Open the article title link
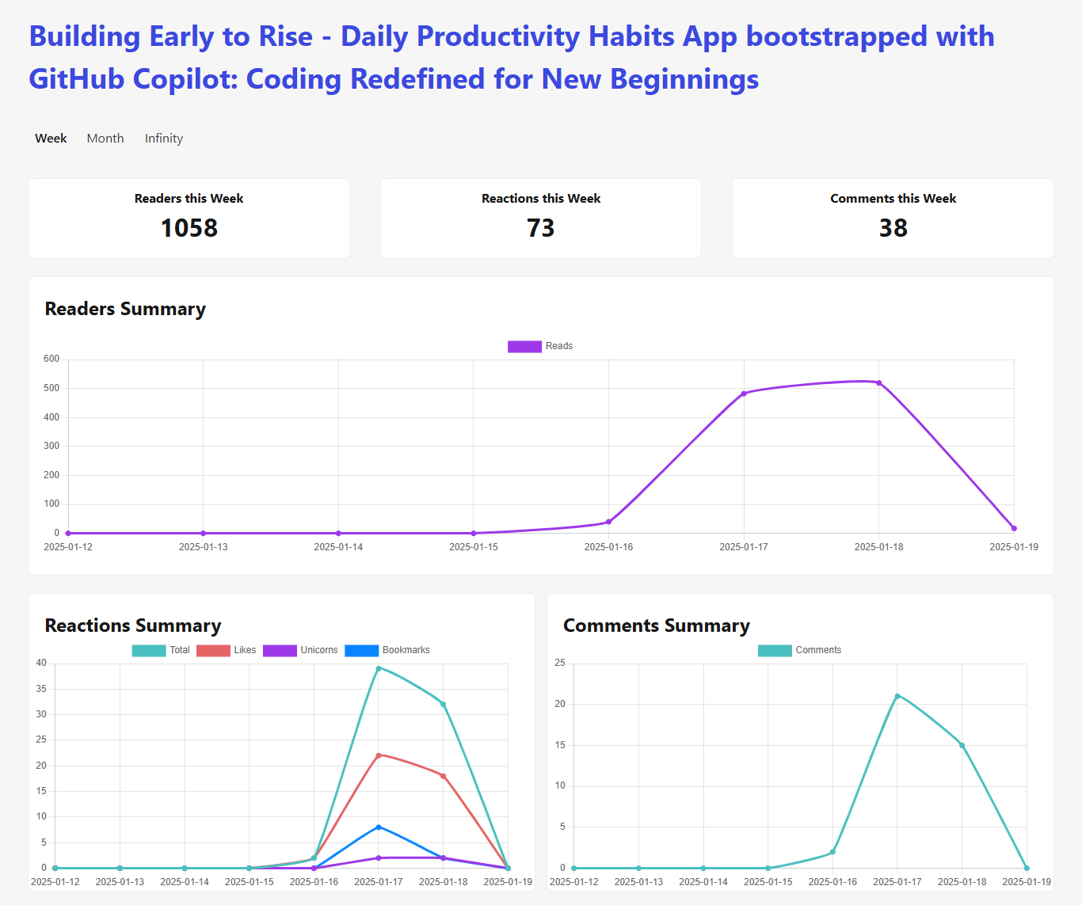Viewport: 1082px width, 905px height. 512,58
